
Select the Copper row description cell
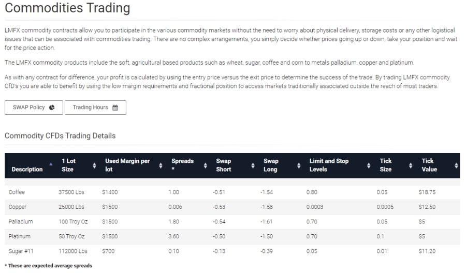click(x=17, y=207)
